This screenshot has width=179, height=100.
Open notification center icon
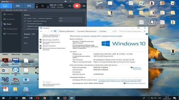[175, 98]
